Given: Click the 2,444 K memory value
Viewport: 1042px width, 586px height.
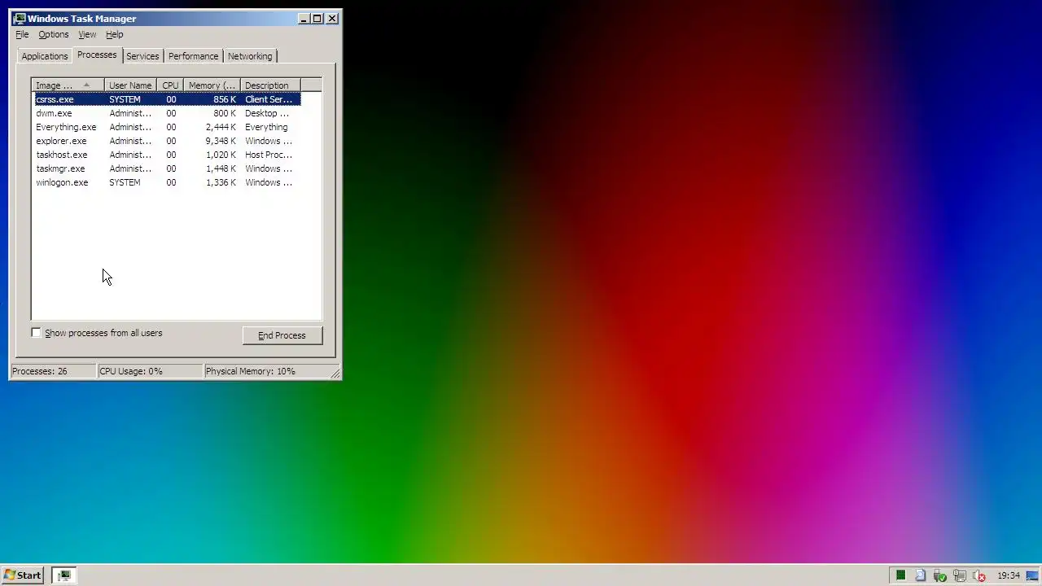Looking at the screenshot, I should tap(221, 127).
